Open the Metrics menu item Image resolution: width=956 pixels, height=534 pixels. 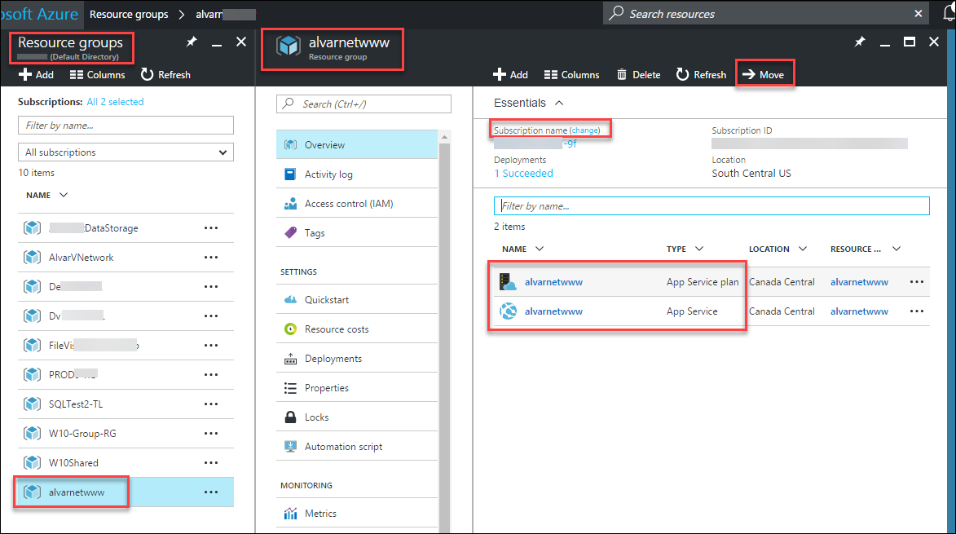[357, 514]
